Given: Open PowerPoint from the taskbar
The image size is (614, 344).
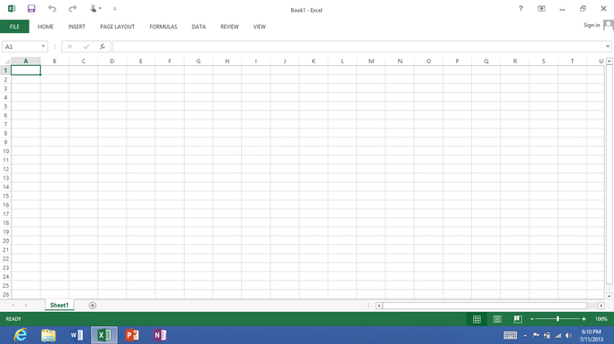Looking at the screenshot, I should pyautogui.click(x=132, y=335).
